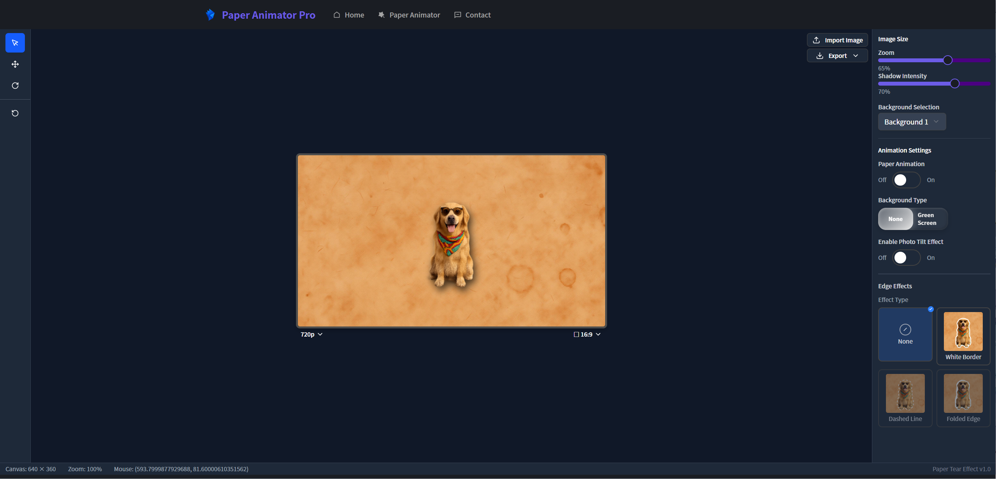The height and width of the screenshot is (479, 996).
Task: Expand the 720p resolution dropdown
Action: (x=312, y=335)
